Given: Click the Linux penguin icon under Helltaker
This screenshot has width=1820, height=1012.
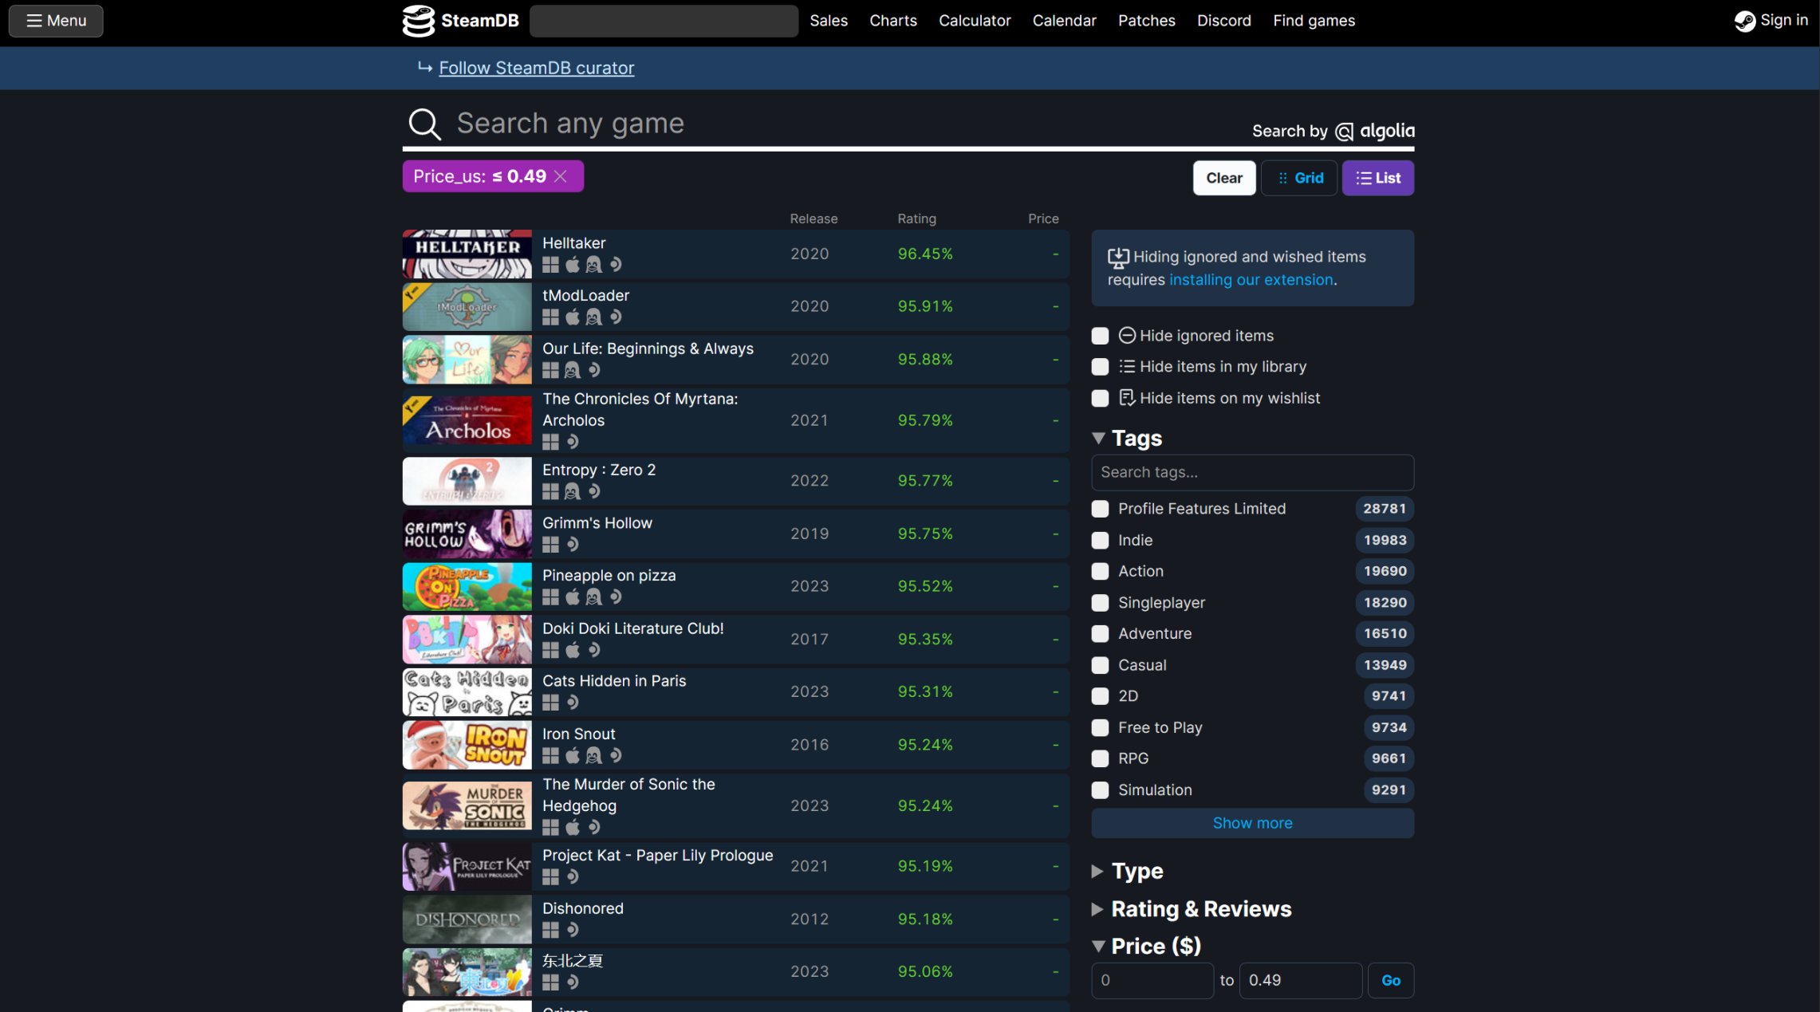Looking at the screenshot, I should [594, 265].
